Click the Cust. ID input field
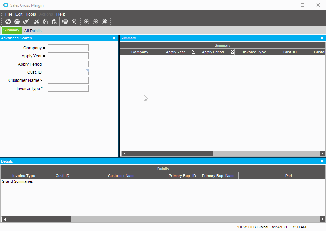The width and height of the screenshot is (326, 231). pyautogui.click(x=68, y=72)
